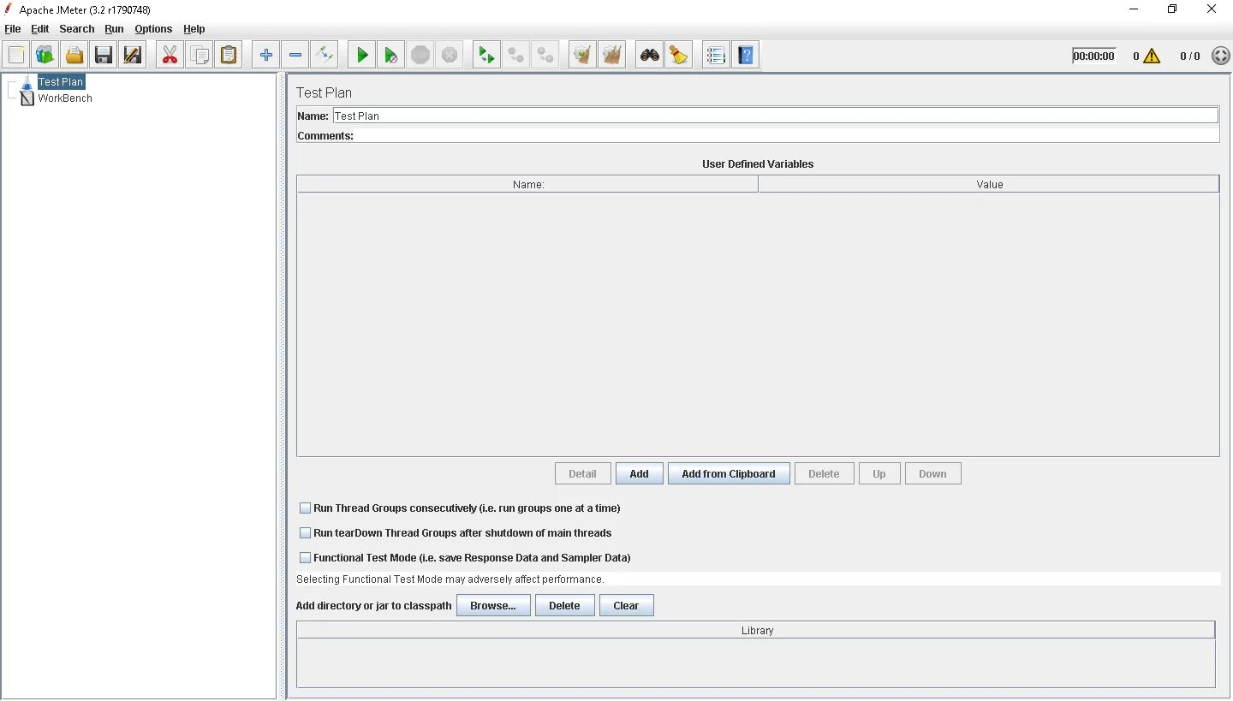Click the classpath Clear button
The height and width of the screenshot is (701, 1233).
626,606
